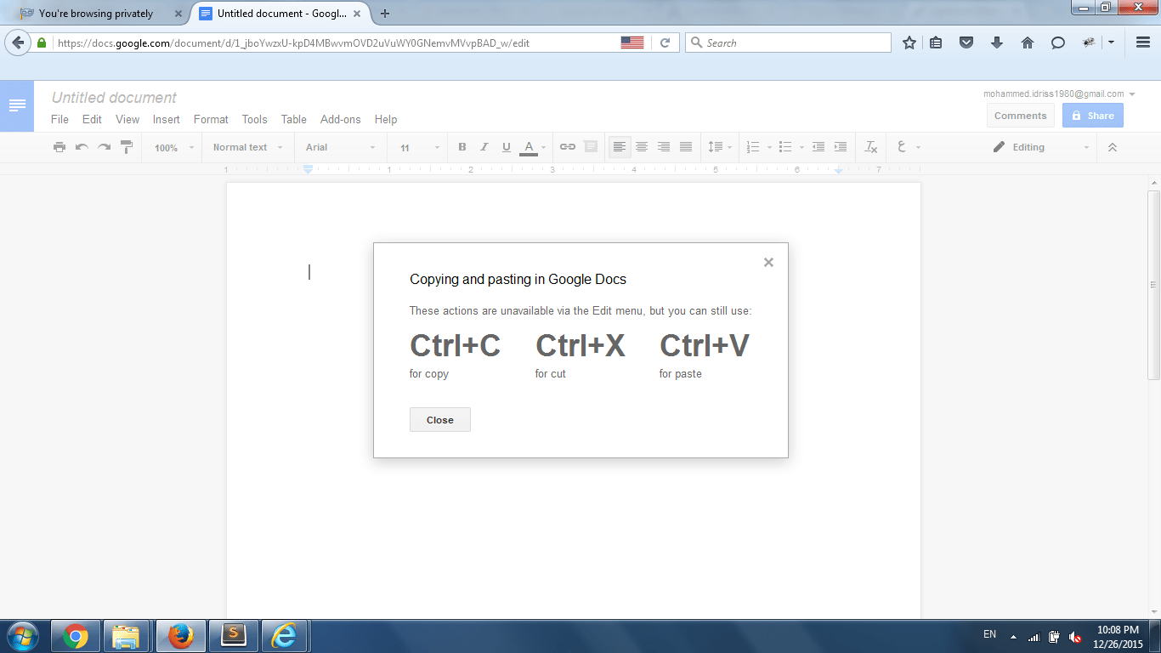Screen dimensions: 1161x653
Task: Open the text color picker
Action: tap(532, 147)
